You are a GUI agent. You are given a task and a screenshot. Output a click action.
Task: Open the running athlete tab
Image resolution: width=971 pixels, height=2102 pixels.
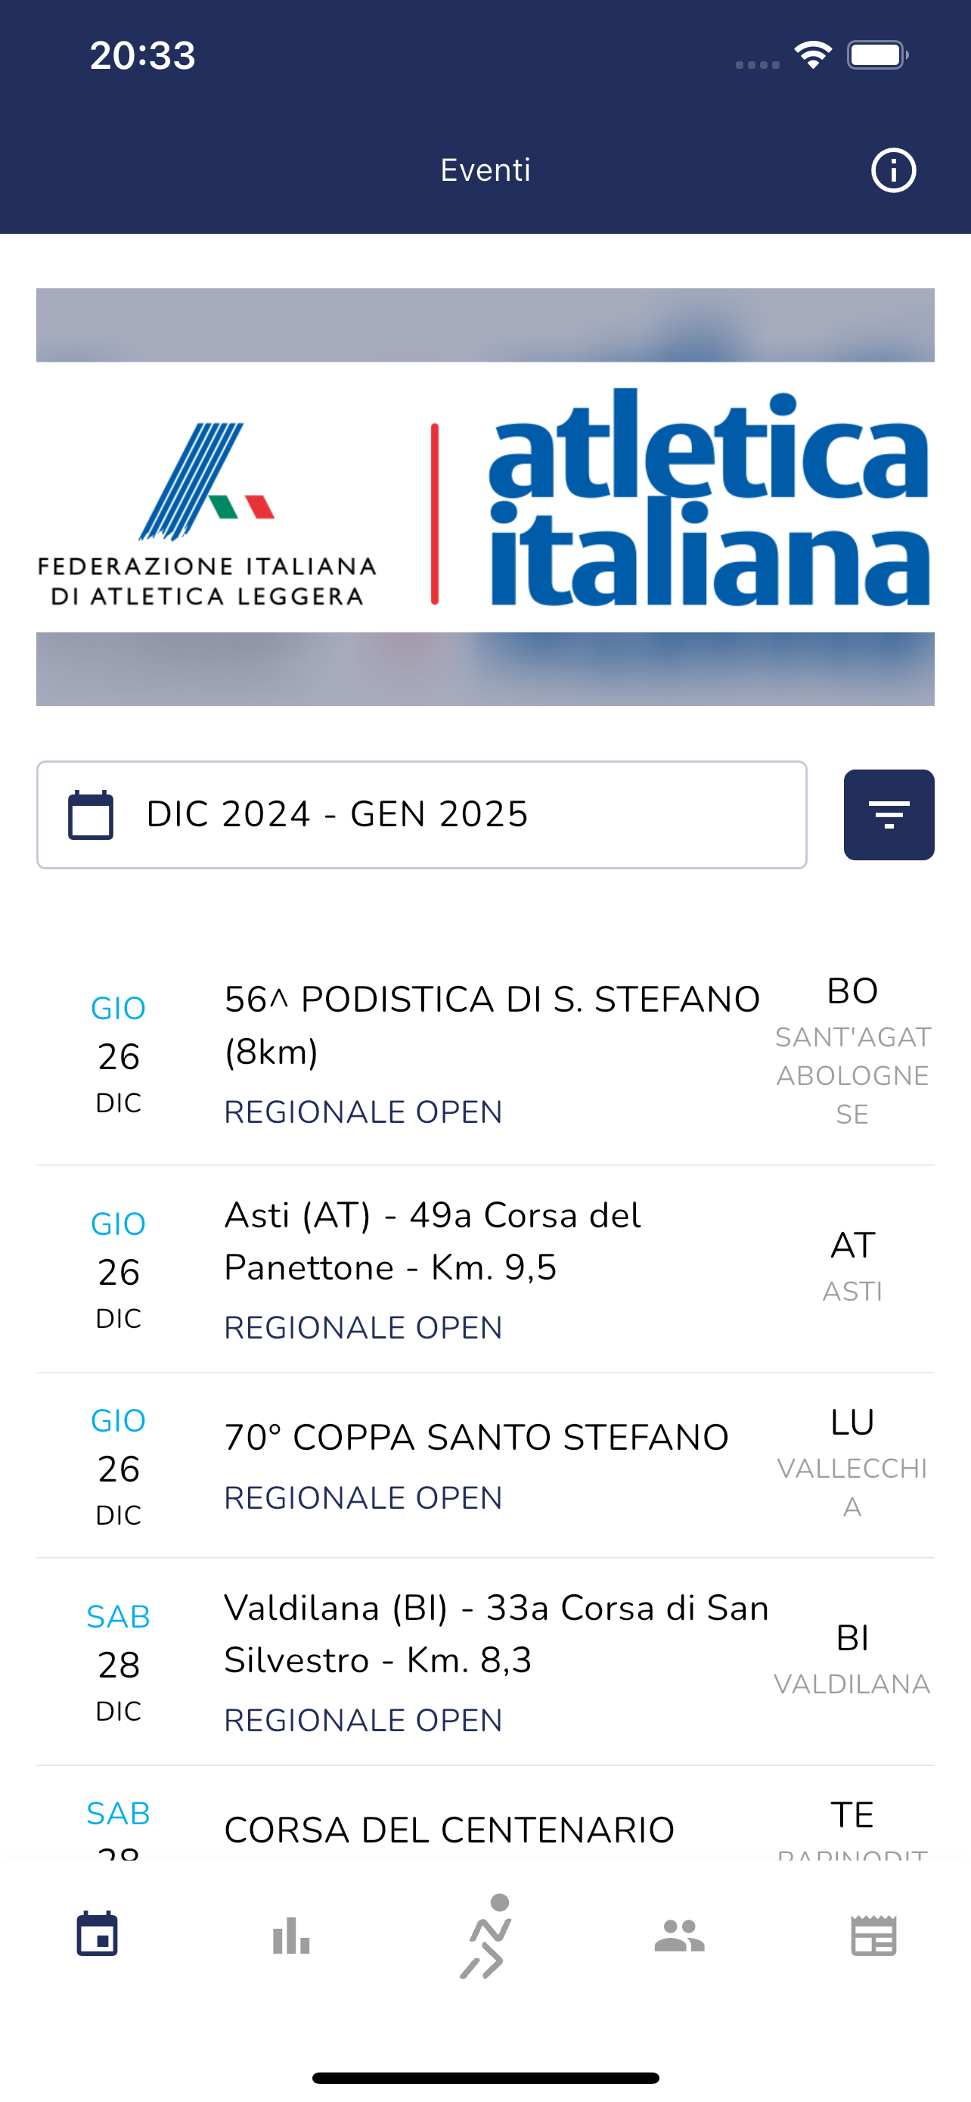pos(486,1936)
